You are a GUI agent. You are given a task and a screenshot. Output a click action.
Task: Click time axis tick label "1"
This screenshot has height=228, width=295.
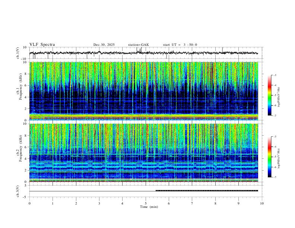pyautogui.click(x=53, y=203)
